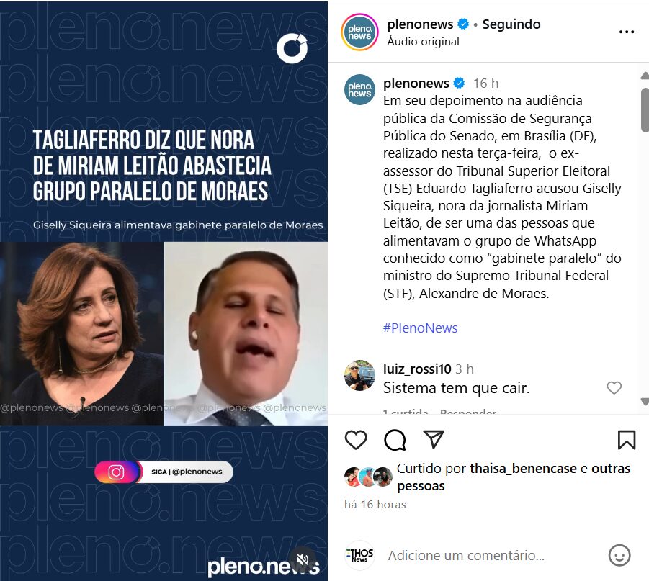Save post with bookmark icon

pos(627,439)
